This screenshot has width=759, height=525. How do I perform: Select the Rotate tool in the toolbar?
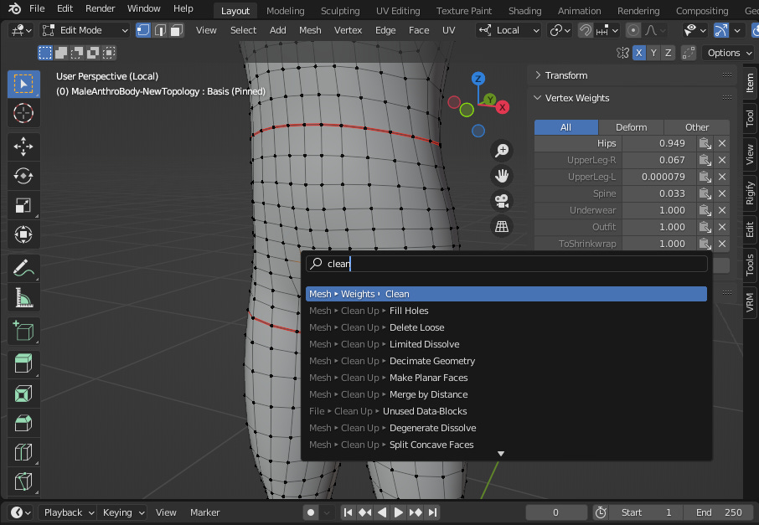(x=23, y=176)
